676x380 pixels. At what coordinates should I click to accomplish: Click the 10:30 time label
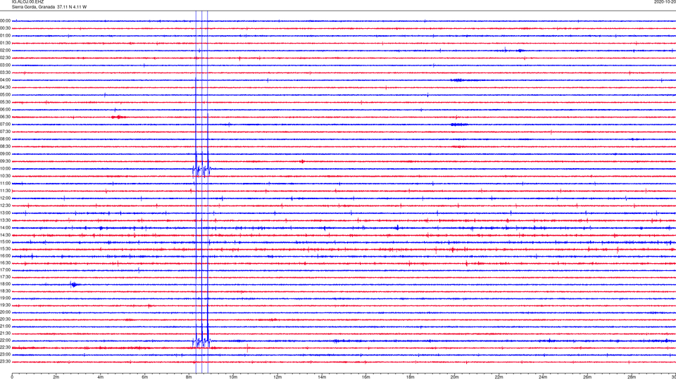(5, 176)
